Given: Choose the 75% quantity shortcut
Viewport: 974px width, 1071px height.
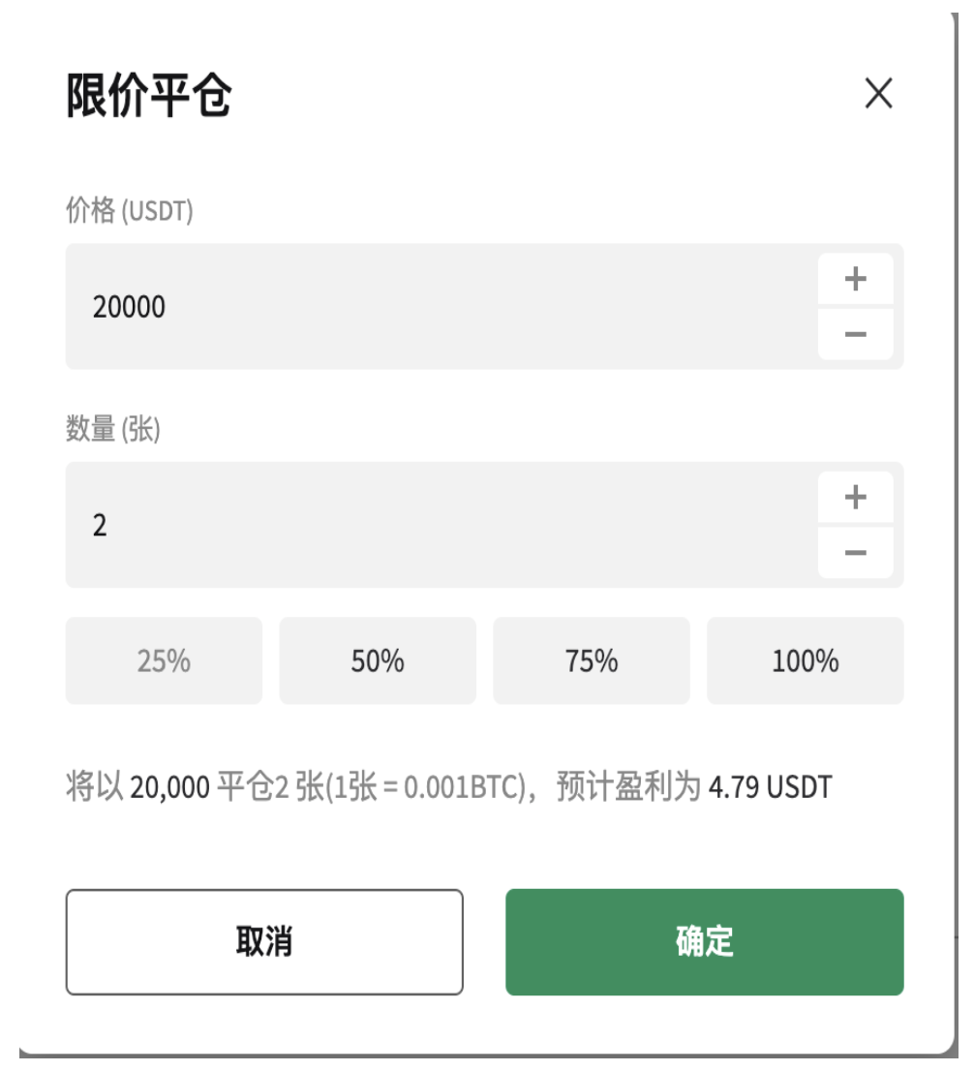Looking at the screenshot, I should pos(592,660).
